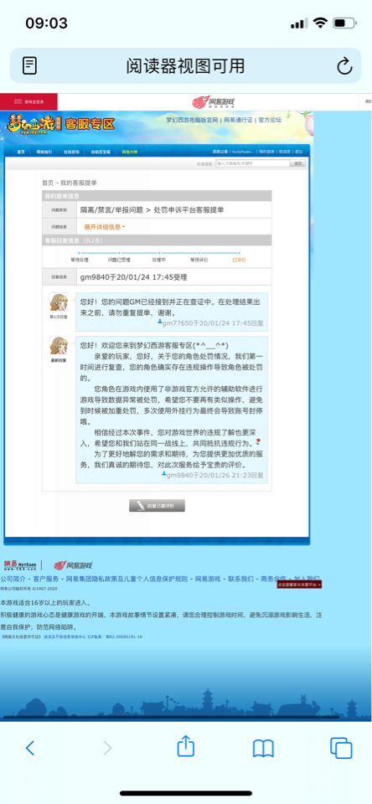Reload the page with the refresh icon
This screenshot has height=804, width=372.
344,65
